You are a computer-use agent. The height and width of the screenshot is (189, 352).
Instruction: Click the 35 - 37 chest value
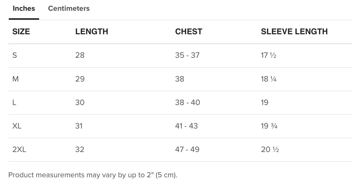(x=187, y=55)
